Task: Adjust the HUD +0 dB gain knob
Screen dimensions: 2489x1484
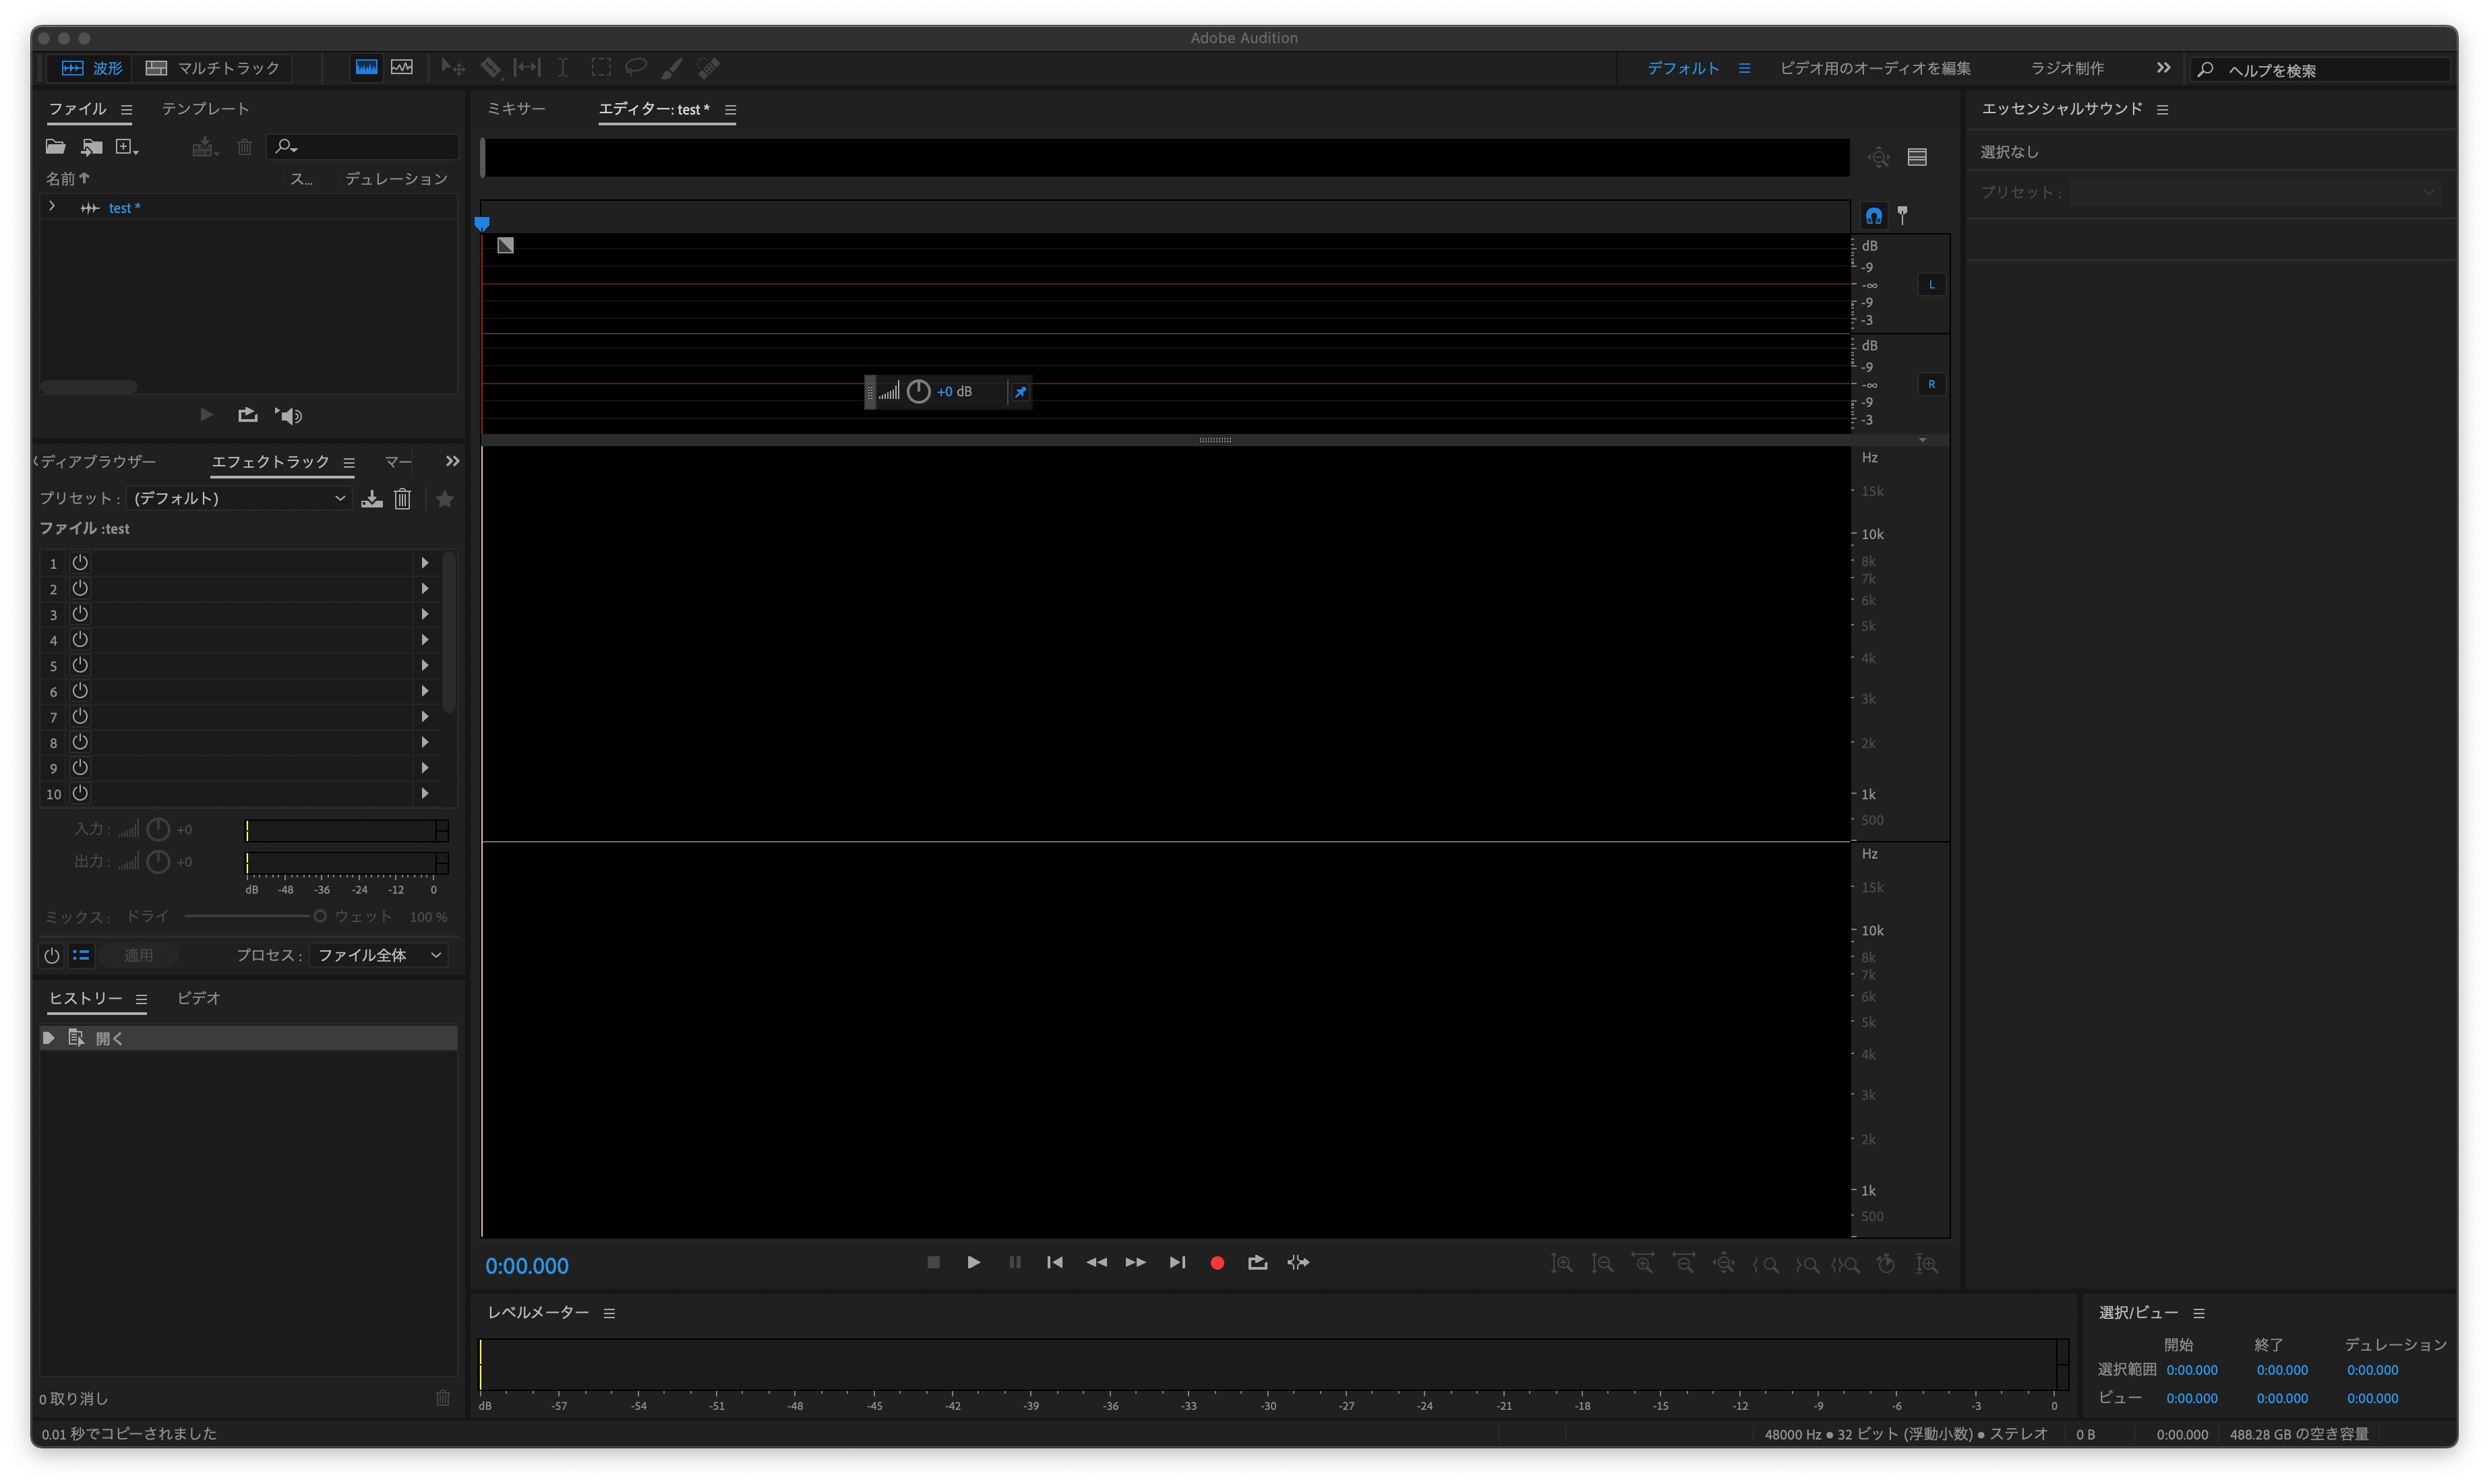Action: 918,391
